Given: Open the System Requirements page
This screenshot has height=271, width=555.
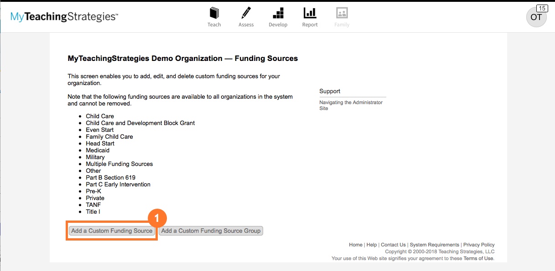Looking at the screenshot, I should pos(434,245).
